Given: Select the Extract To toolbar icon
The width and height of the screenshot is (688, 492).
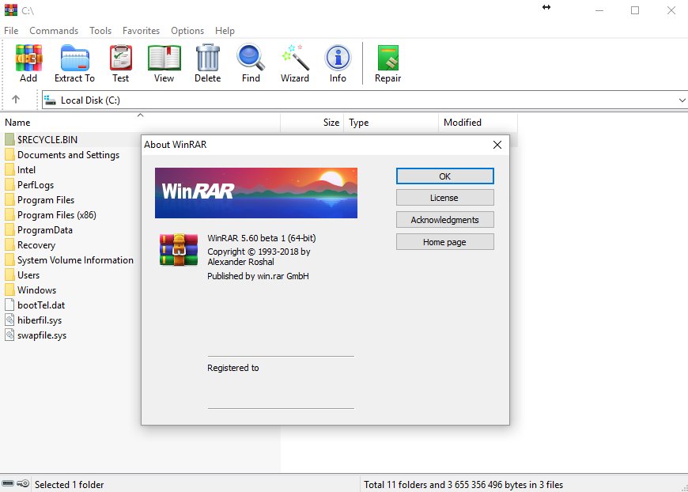Looking at the screenshot, I should (74, 59).
